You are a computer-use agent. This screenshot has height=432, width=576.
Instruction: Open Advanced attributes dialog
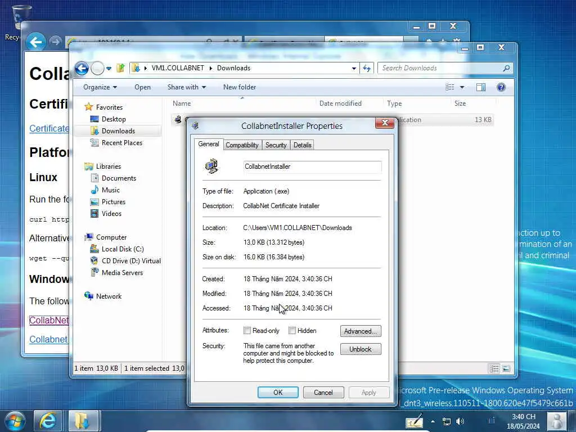click(361, 331)
